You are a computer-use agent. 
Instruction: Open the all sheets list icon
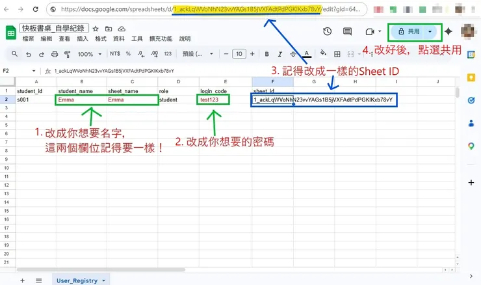point(38,280)
